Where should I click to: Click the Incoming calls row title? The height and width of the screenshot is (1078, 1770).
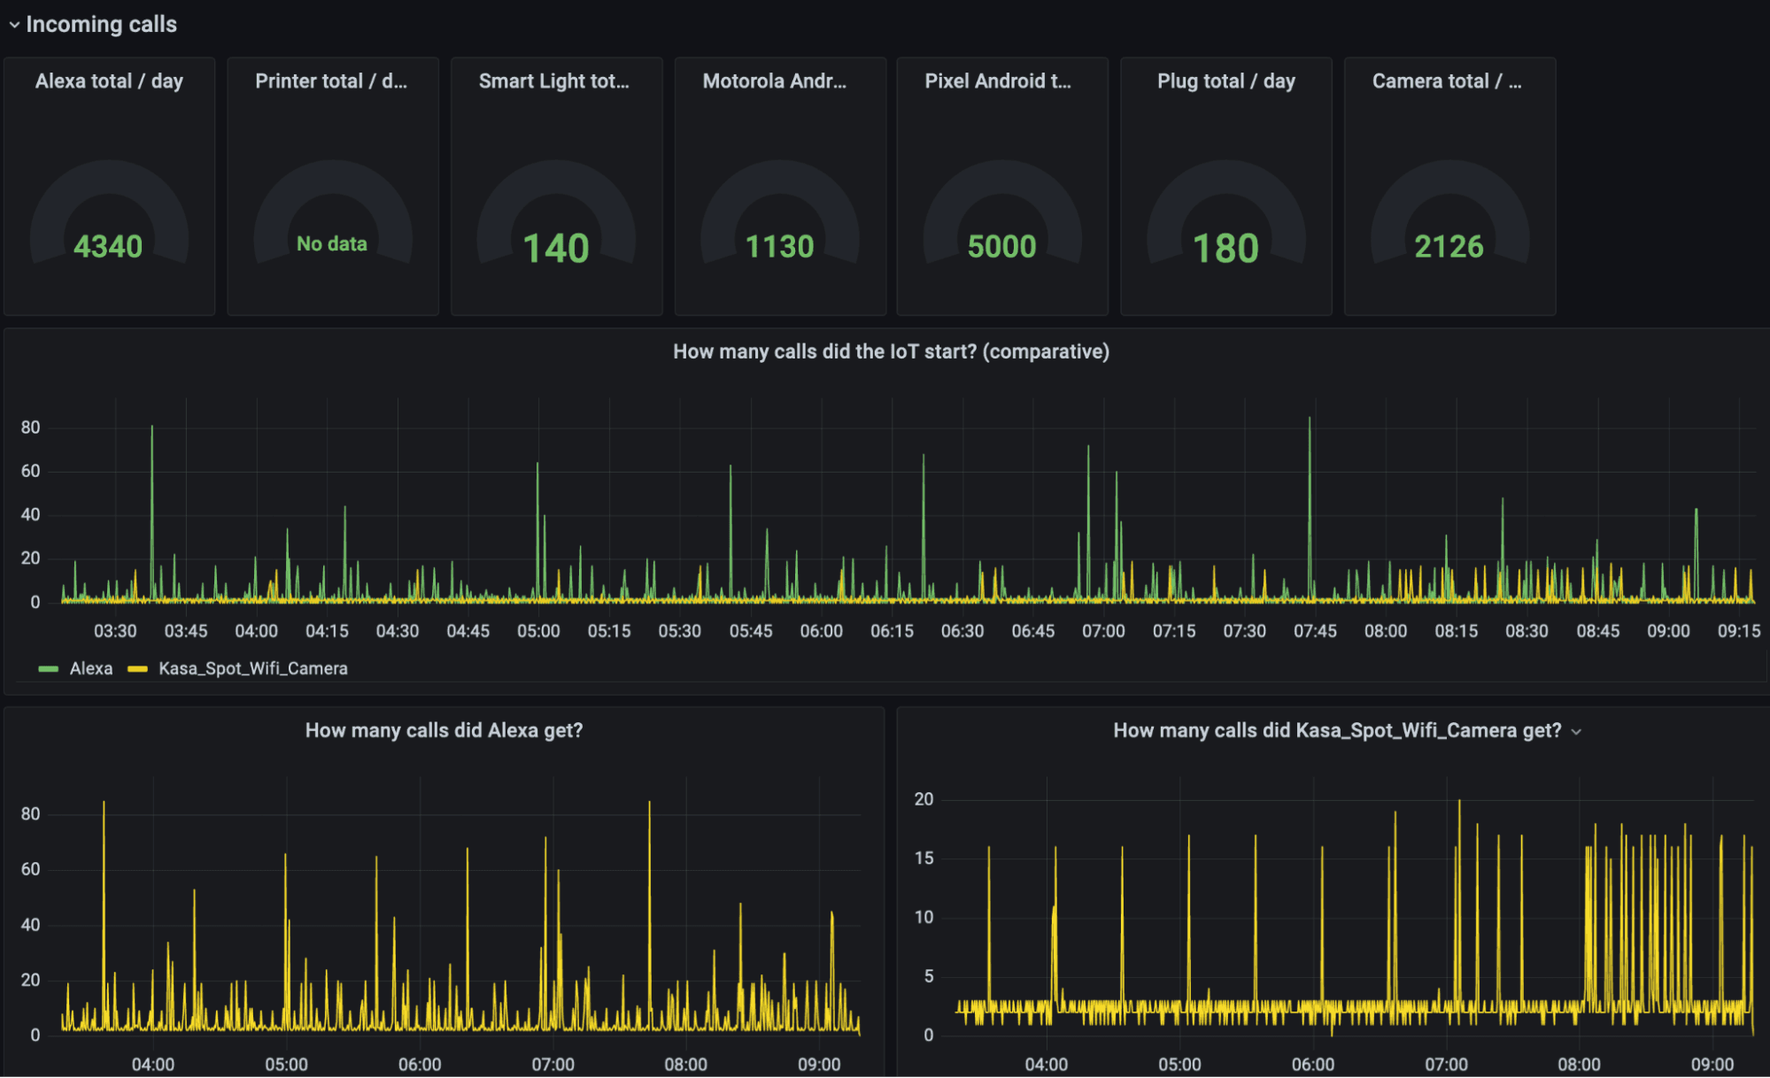(101, 25)
